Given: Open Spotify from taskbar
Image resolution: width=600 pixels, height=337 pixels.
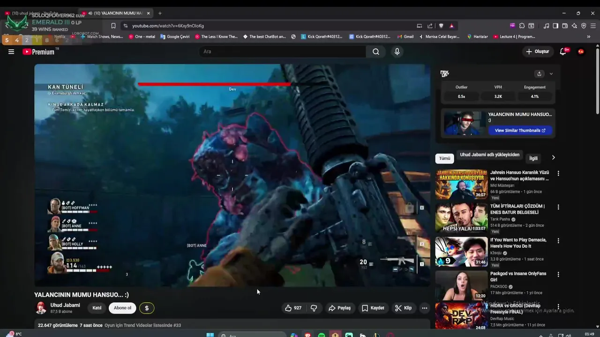Looking at the screenshot, I should coord(322,335).
